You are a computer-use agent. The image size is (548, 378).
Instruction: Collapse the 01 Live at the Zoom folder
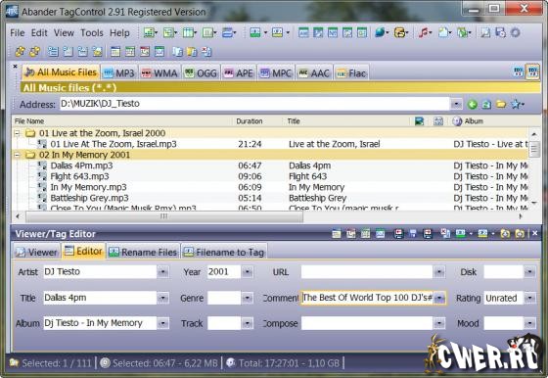(x=17, y=133)
